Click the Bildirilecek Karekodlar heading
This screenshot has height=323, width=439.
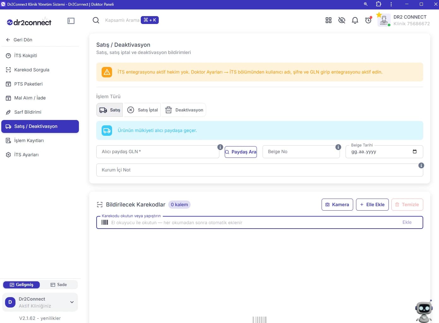[136, 205]
